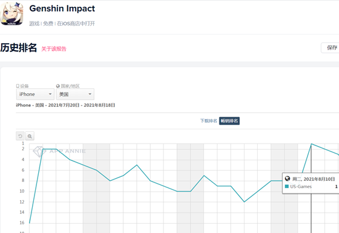Click the arrow on the iPhone dropdown
339x233 pixels.
click(x=50, y=94)
